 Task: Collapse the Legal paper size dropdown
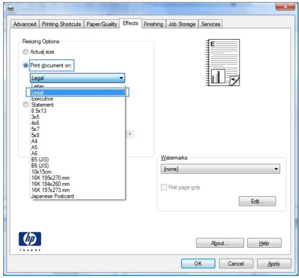click(x=77, y=78)
